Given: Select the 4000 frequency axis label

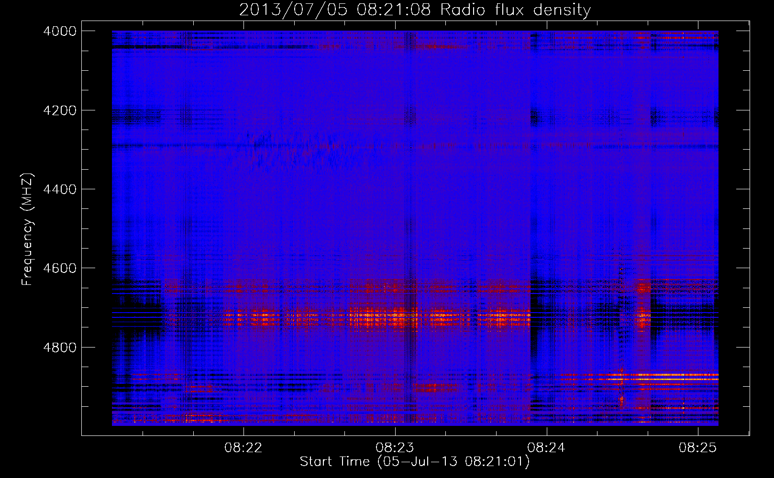Looking at the screenshot, I should [x=60, y=31].
